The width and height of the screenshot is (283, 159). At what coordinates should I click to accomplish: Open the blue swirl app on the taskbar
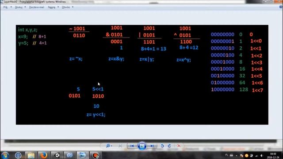pyautogui.click(x=70, y=155)
